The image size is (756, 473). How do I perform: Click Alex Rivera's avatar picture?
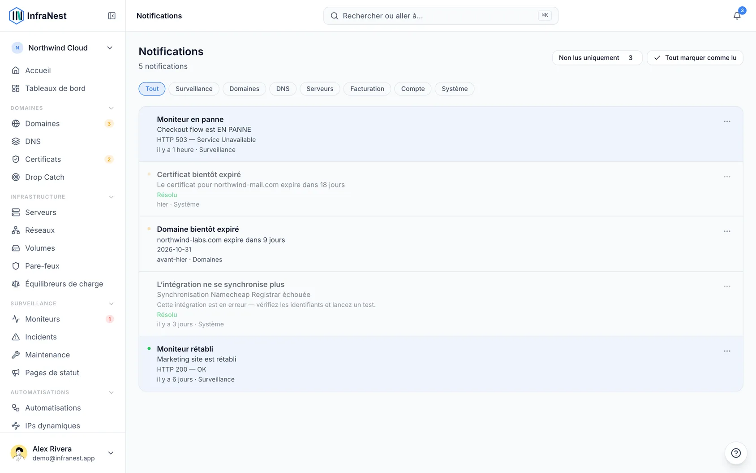click(19, 453)
